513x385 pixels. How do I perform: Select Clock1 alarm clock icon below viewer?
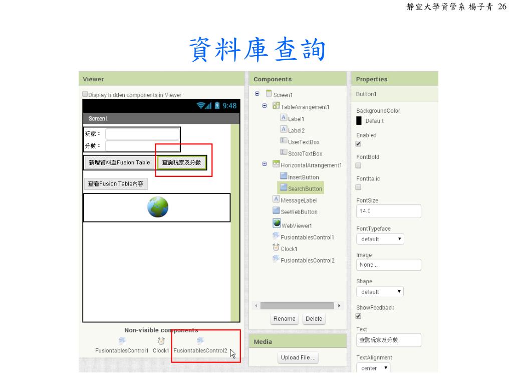tap(161, 341)
